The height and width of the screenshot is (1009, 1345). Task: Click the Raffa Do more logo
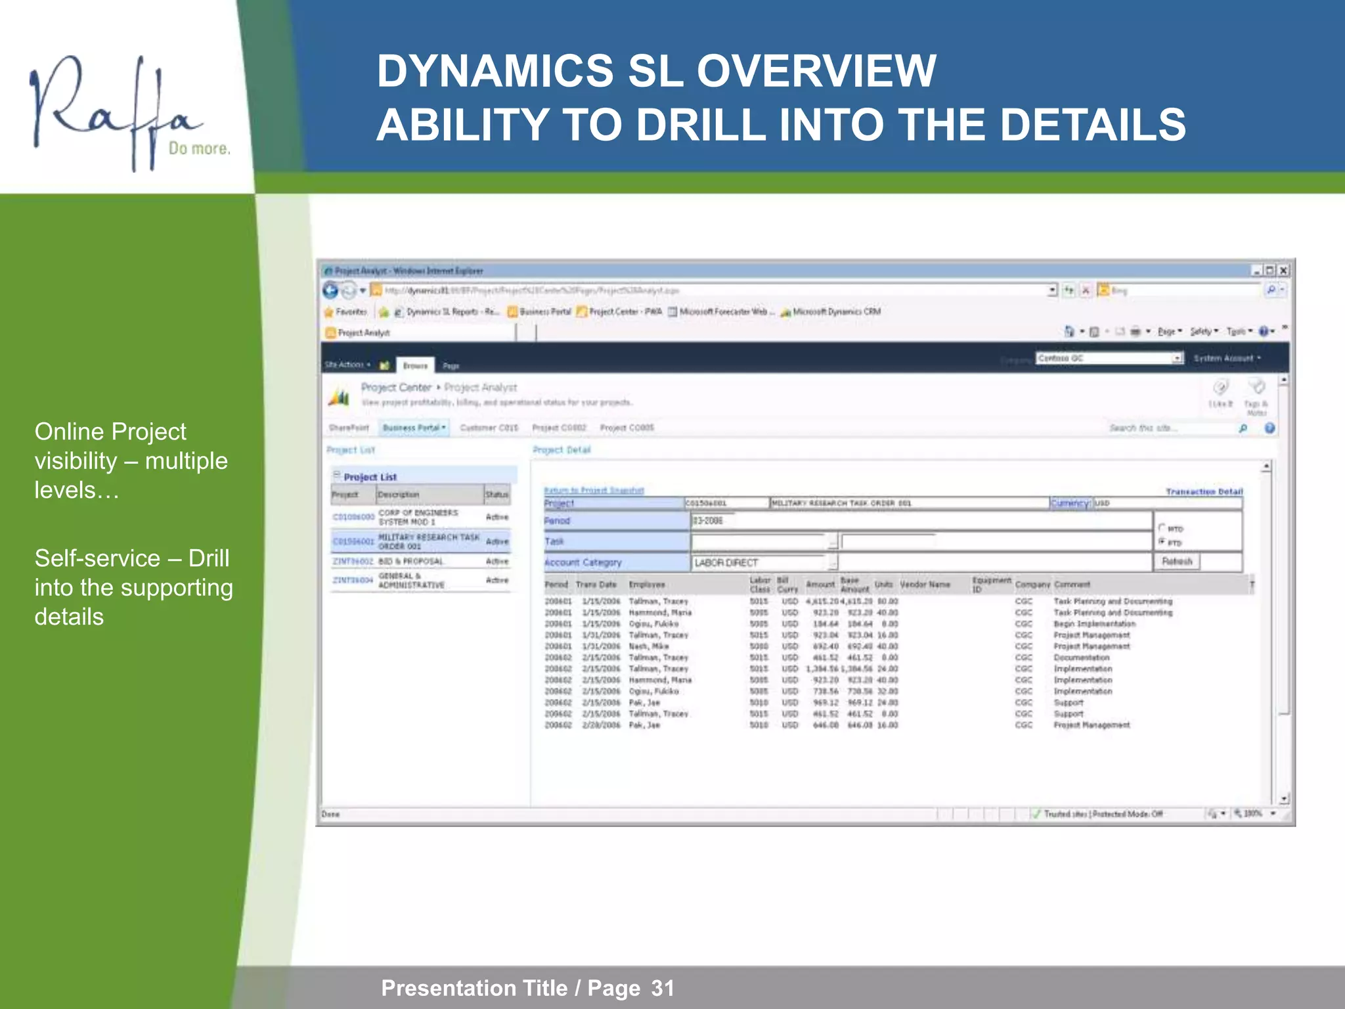click(x=130, y=113)
